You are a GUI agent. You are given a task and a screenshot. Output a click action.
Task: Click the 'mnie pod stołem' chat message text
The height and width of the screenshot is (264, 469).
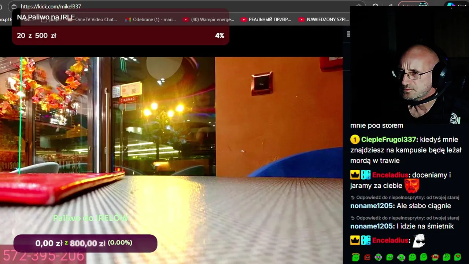pyautogui.click(x=377, y=125)
